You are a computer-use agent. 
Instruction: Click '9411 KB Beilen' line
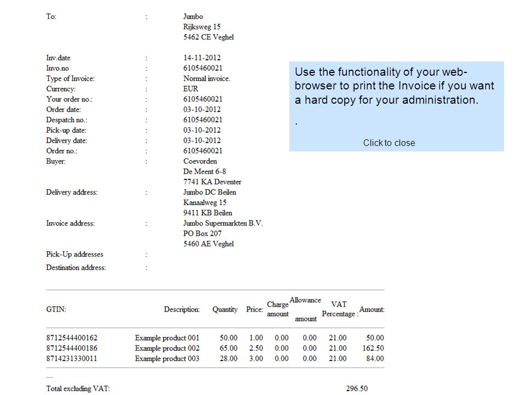click(x=208, y=213)
